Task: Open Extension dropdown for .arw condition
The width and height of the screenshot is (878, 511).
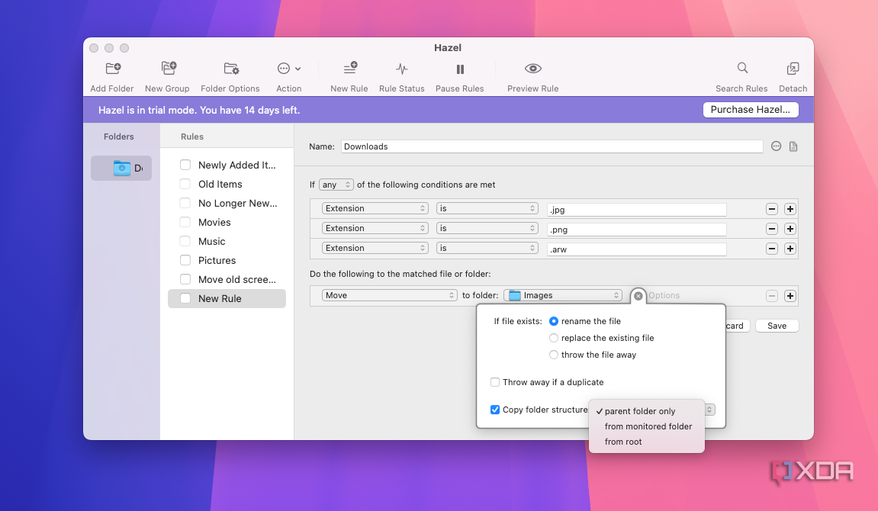Action: click(375, 248)
